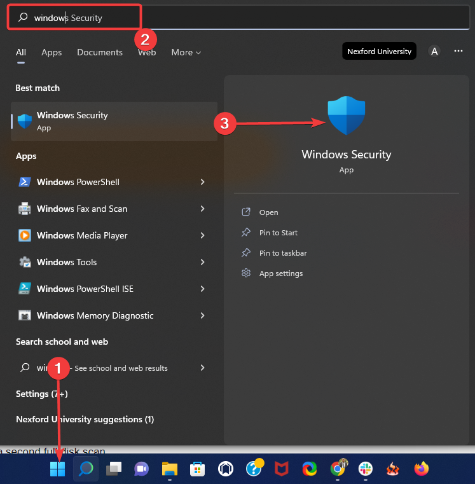
Task: Select the All filter tab
Action: pos(21,53)
